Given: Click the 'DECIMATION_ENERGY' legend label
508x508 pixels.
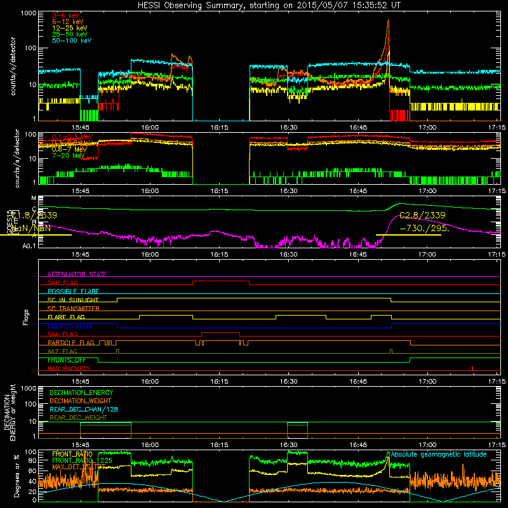Looking at the screenshot, I should 81,392.
